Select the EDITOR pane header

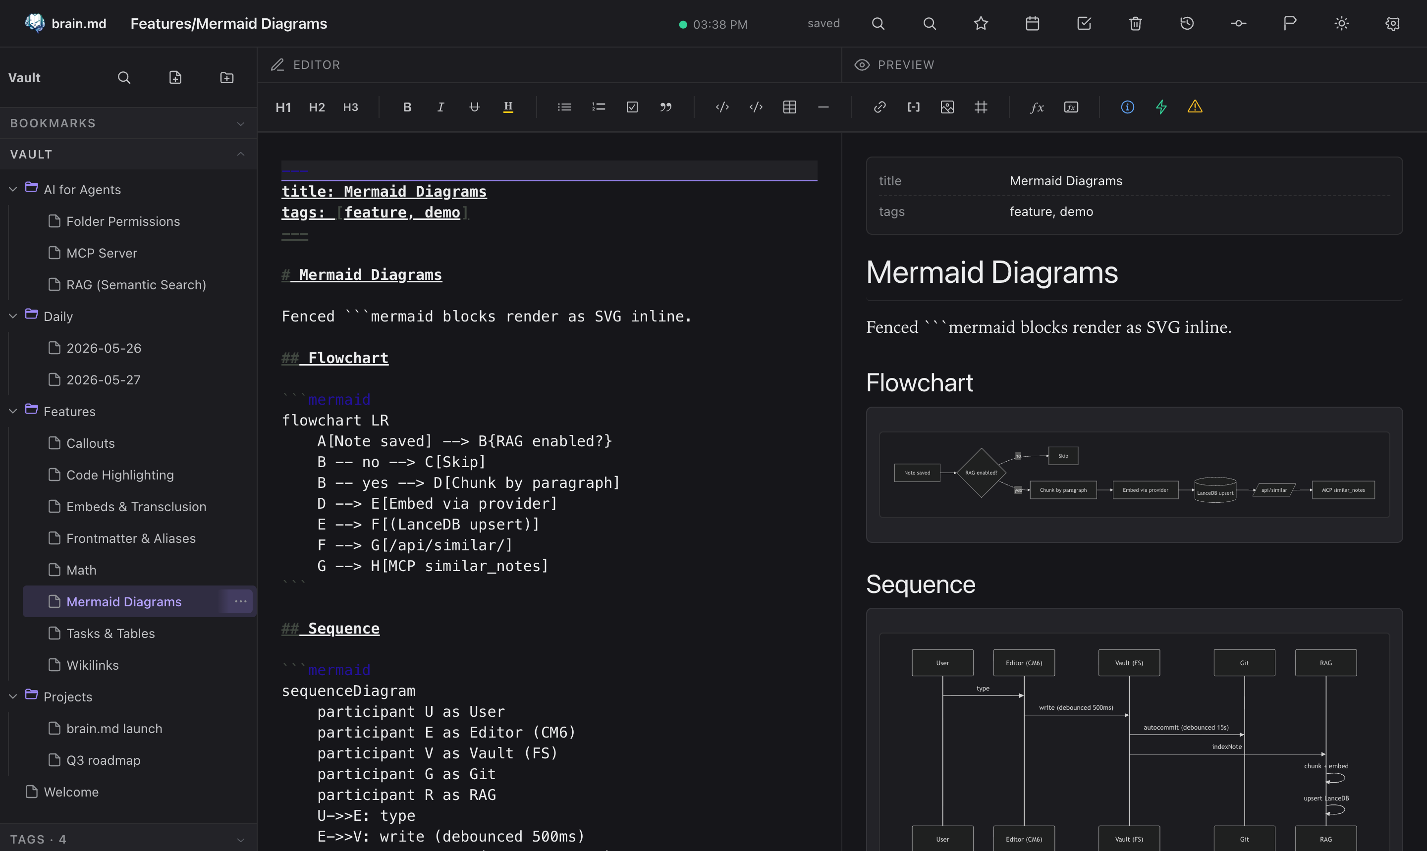[306, 65]
